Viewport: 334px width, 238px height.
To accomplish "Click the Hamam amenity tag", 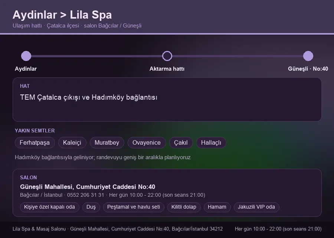I will coord(217,207).
